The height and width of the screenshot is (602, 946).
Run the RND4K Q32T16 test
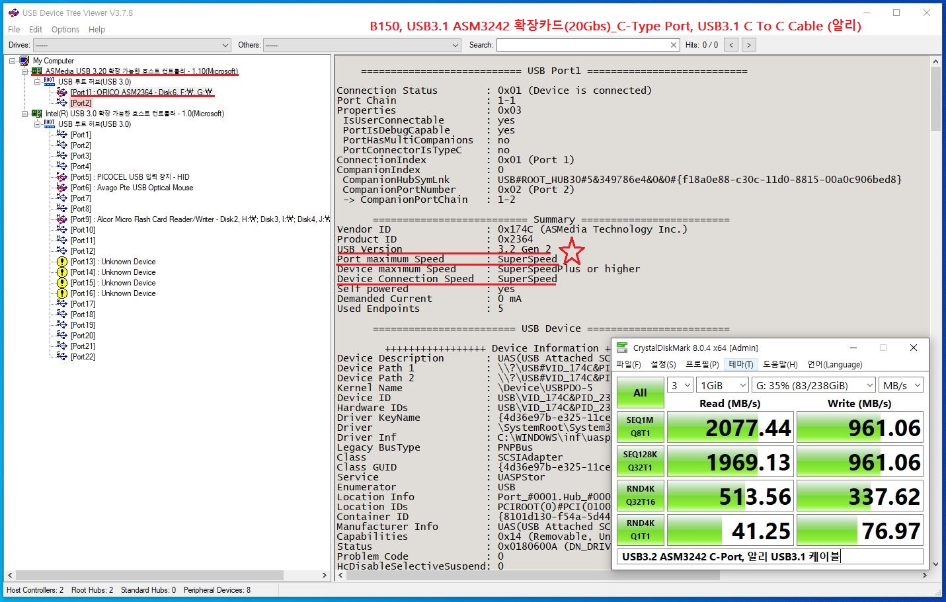640,496
